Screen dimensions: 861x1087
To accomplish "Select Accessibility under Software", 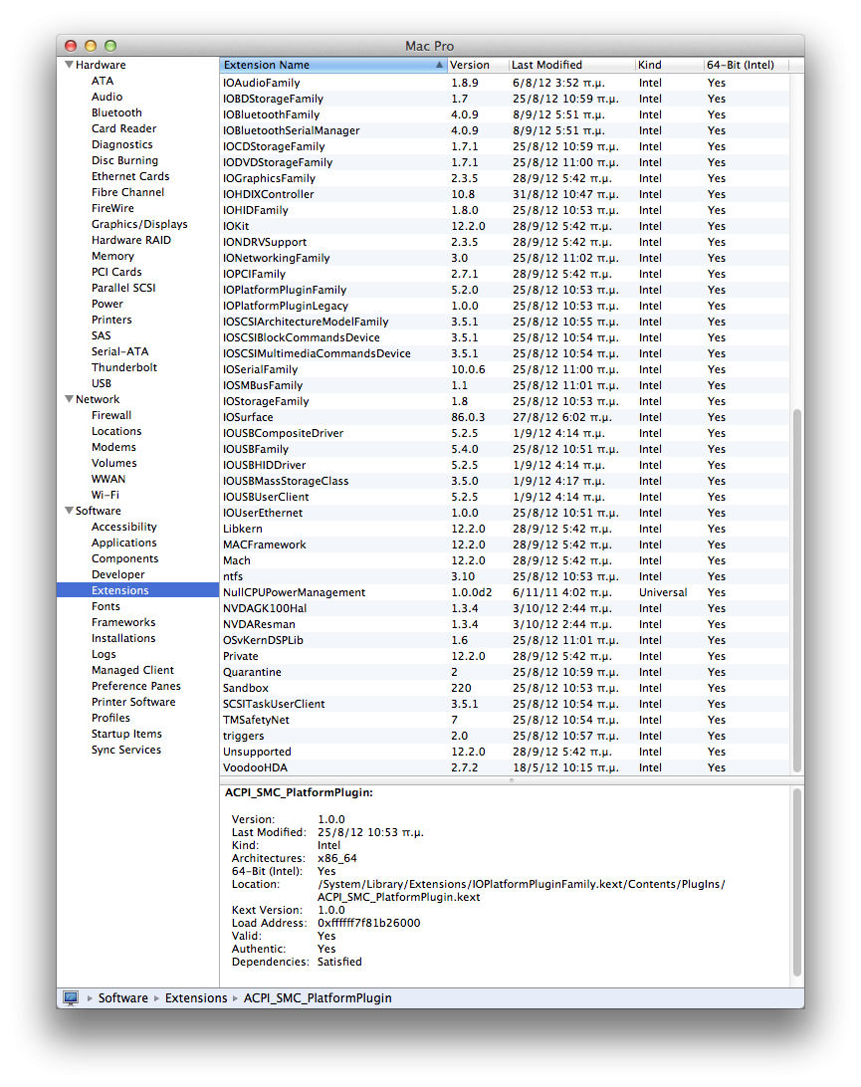I will point(124,527).
